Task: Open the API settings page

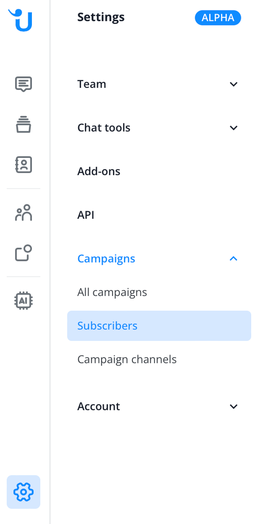Action: (86, 215)
